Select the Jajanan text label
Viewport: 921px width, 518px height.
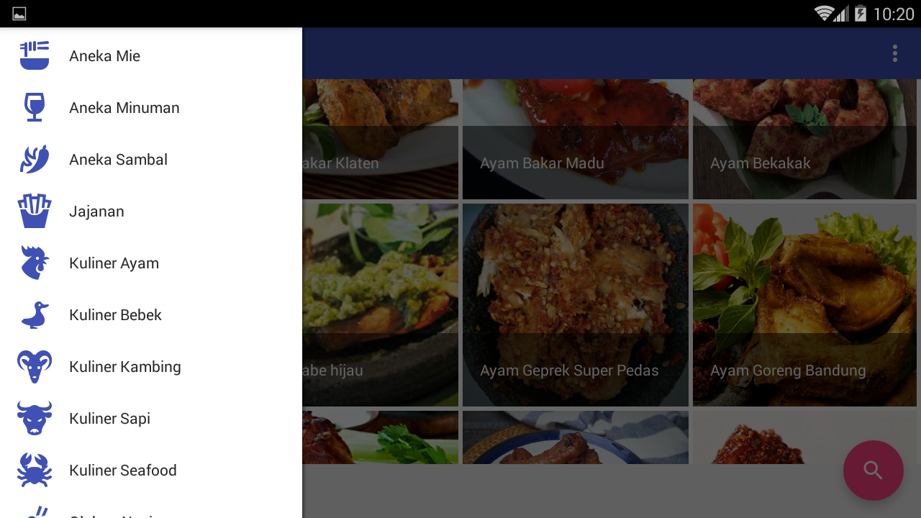click(x=96, y=212)
